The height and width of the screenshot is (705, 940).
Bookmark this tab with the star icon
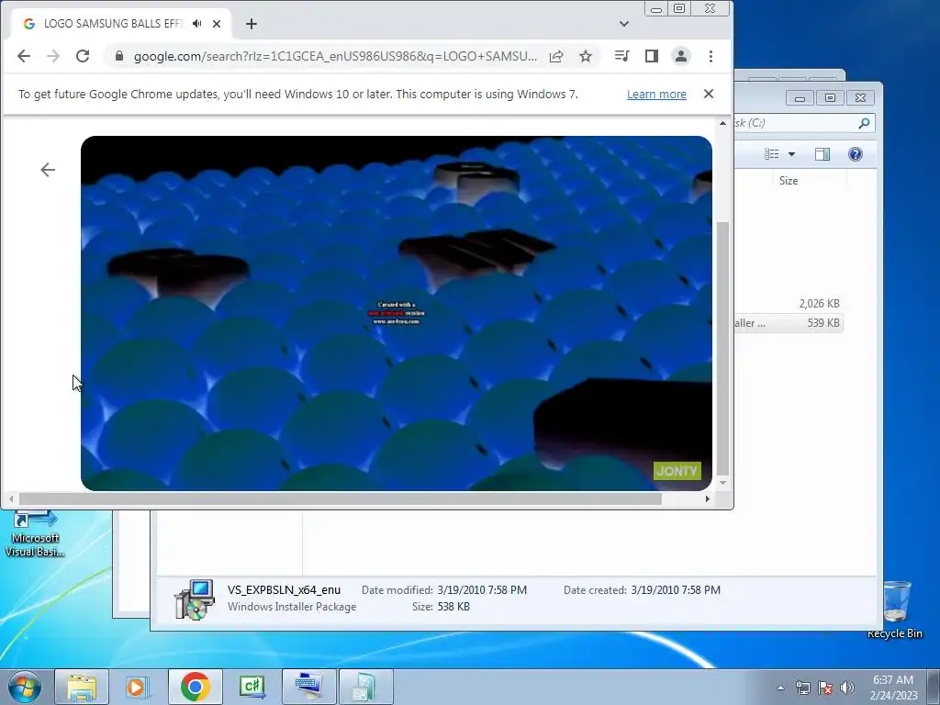[x=586, y=56]
